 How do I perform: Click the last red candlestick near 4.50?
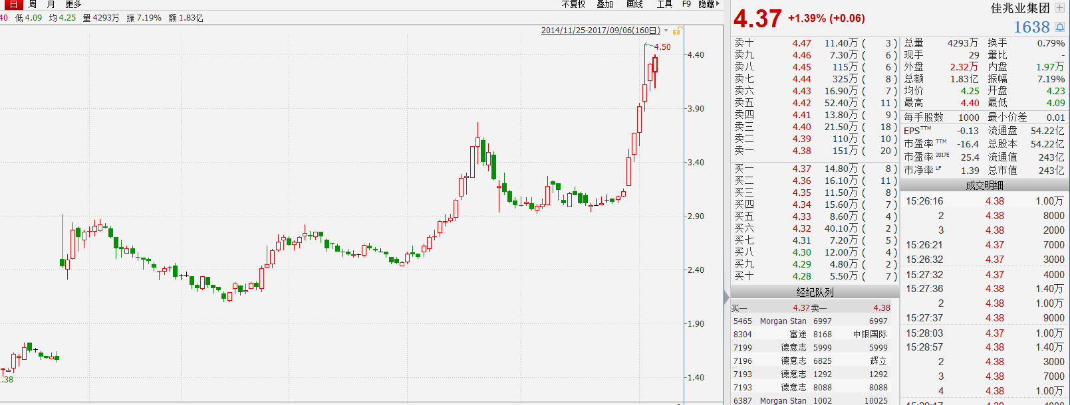click(x=655, y=64)
